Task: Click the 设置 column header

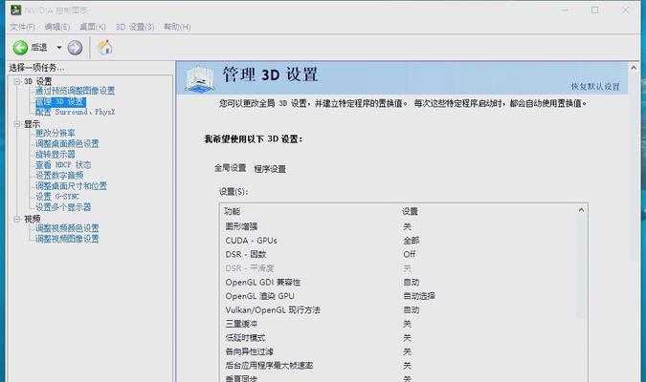Action: pyautogui.click(x=410, y=211)
